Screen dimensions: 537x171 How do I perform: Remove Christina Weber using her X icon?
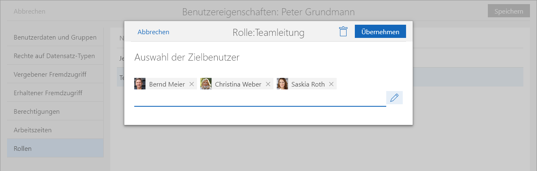click(268, 84)
